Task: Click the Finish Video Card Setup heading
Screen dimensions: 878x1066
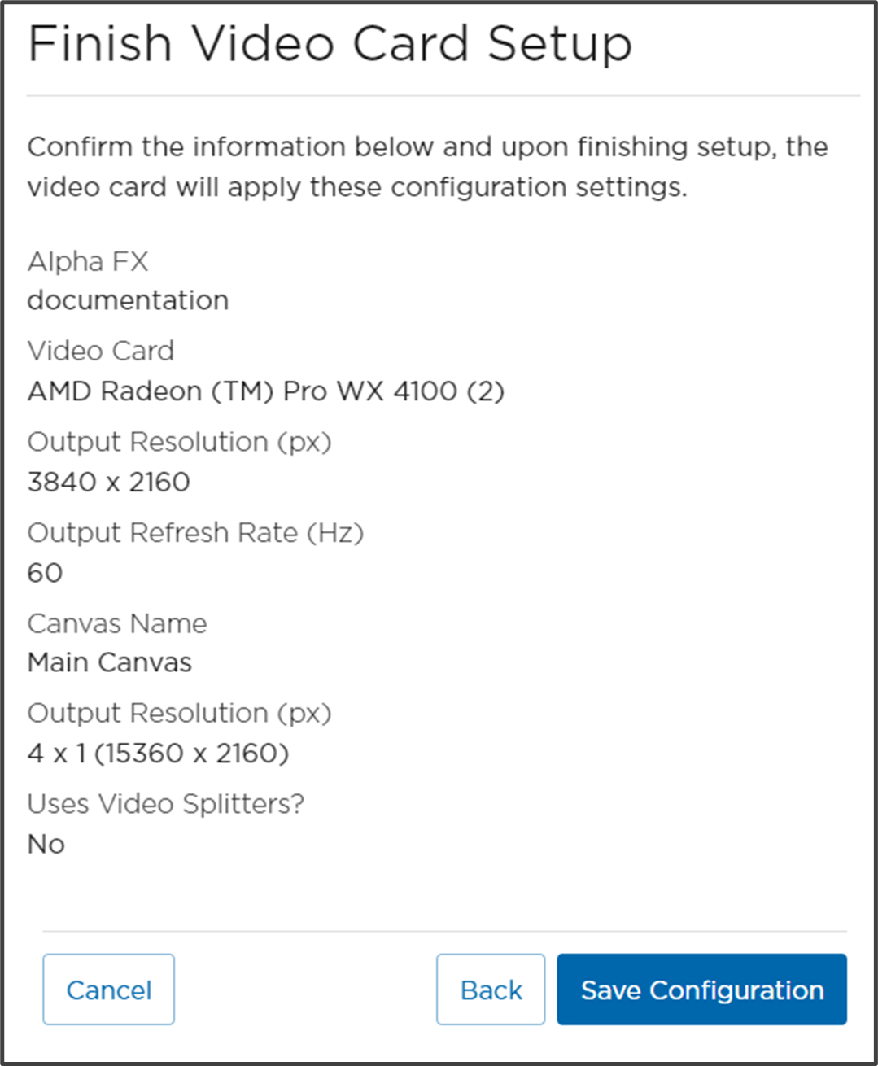Action: point(330,44)
